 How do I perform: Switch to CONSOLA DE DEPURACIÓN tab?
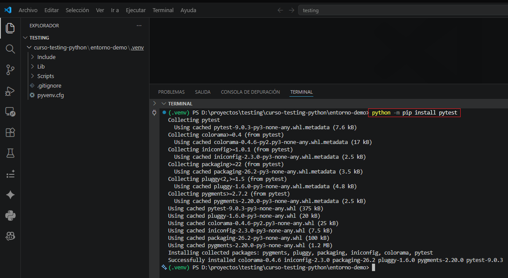point(250,92)
